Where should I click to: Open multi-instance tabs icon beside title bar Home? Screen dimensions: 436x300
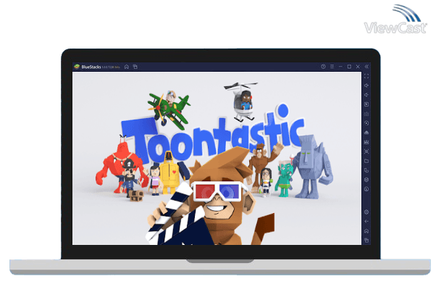[x=135, y=67]
